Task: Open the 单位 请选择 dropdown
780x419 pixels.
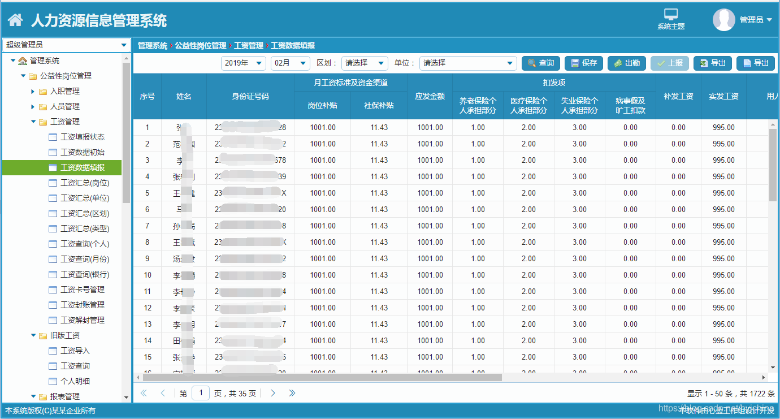Action: [469, 63]
